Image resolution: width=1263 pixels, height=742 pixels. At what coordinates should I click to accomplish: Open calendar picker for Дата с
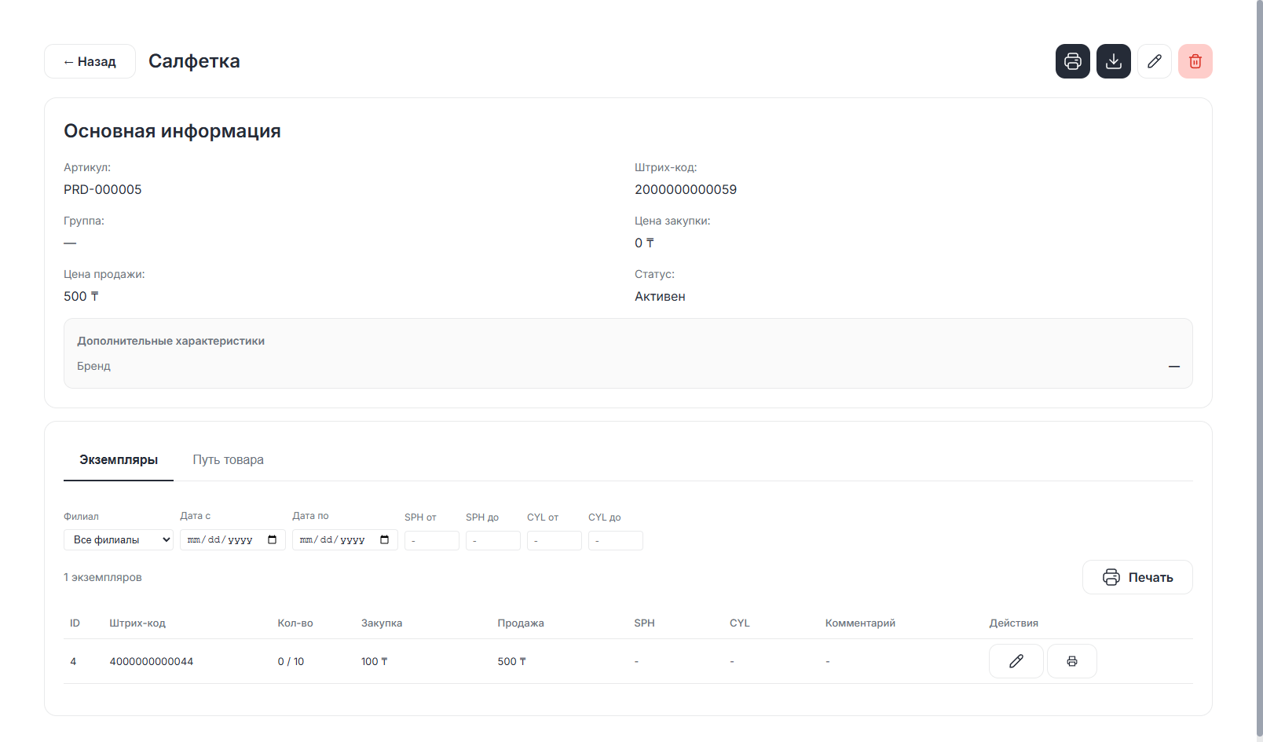point(272,540)
